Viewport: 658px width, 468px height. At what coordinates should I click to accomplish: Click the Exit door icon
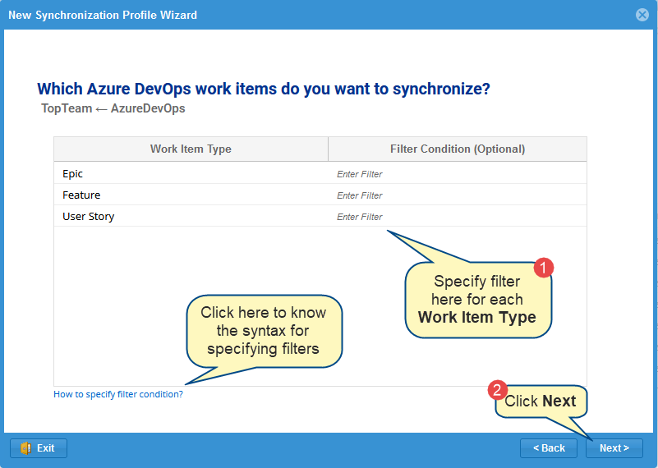[x=25, y=448]
